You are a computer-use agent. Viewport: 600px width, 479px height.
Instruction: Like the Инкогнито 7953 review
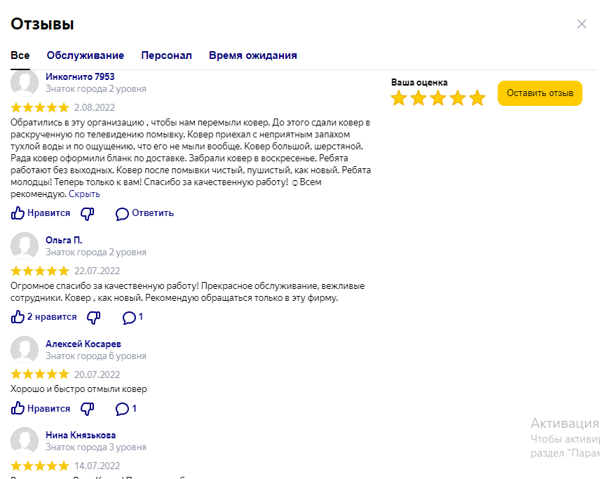[41, 213]
